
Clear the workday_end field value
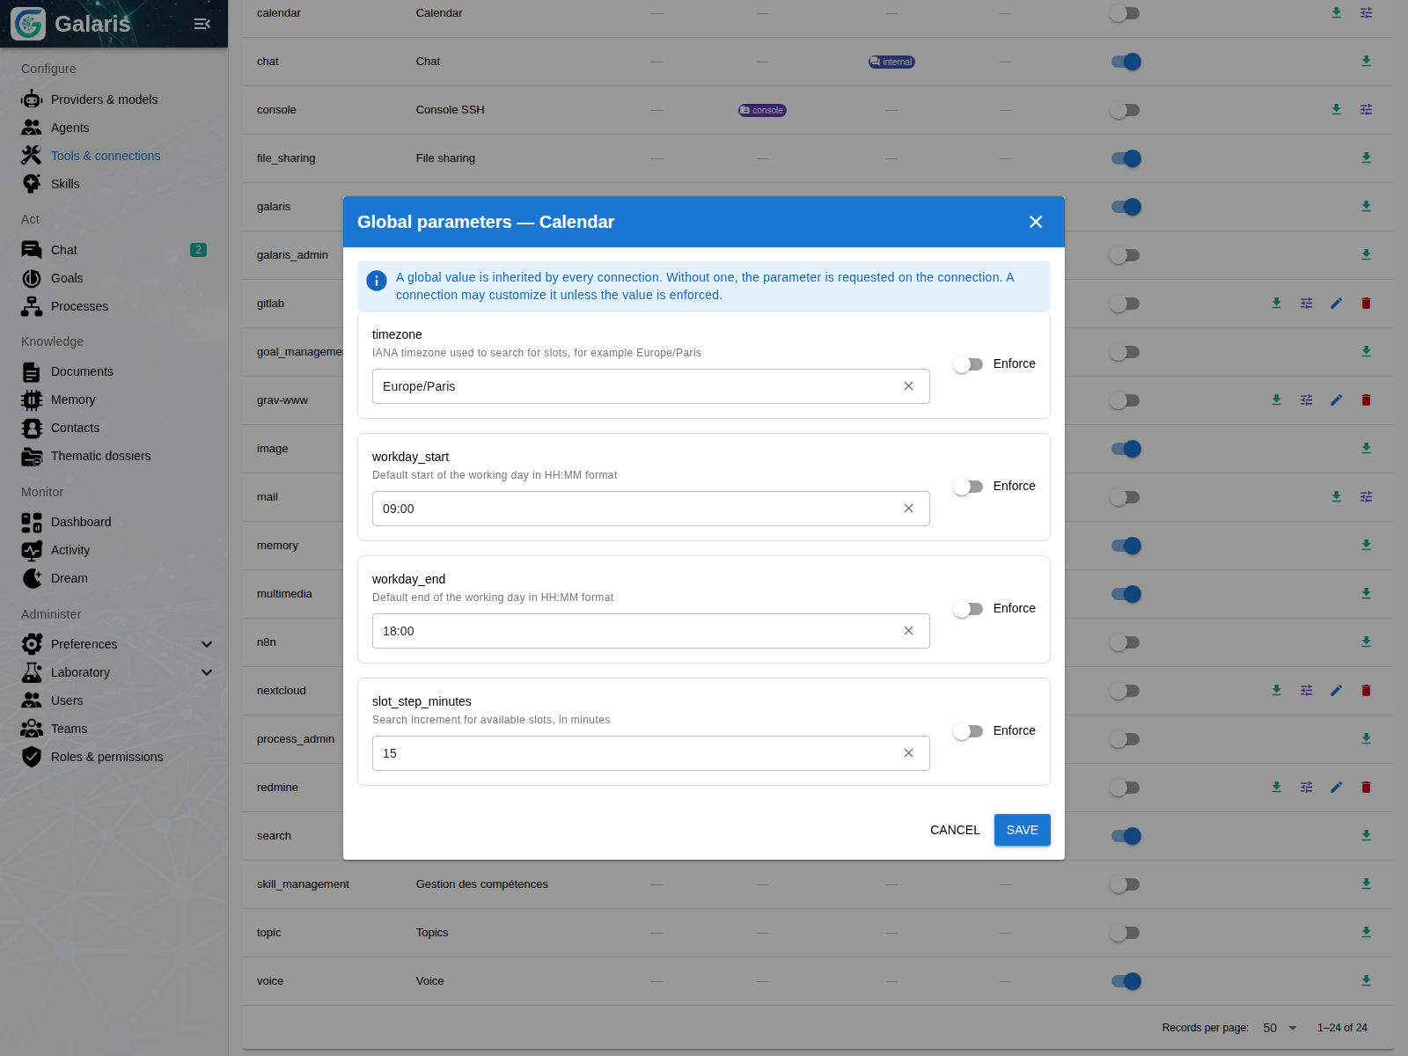pos(908,631)
